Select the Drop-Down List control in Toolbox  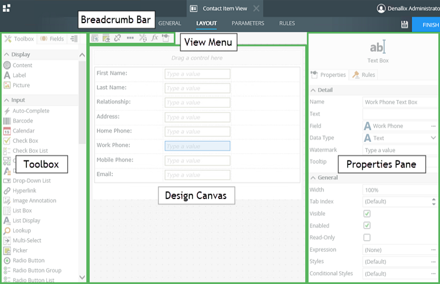[x=27, y=181]
